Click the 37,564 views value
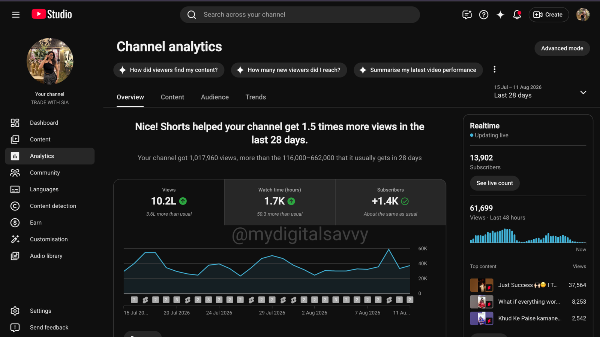Image resolution: width=600 pixels, height=337 pixels. point(577,285)
